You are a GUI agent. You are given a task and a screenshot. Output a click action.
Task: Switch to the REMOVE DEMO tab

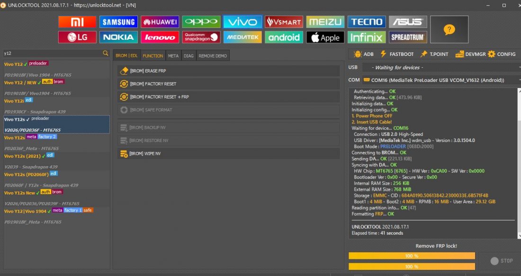213,56
